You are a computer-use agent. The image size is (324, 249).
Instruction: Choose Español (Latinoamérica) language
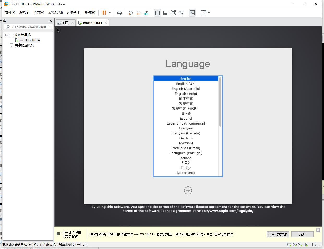(186, 123)
